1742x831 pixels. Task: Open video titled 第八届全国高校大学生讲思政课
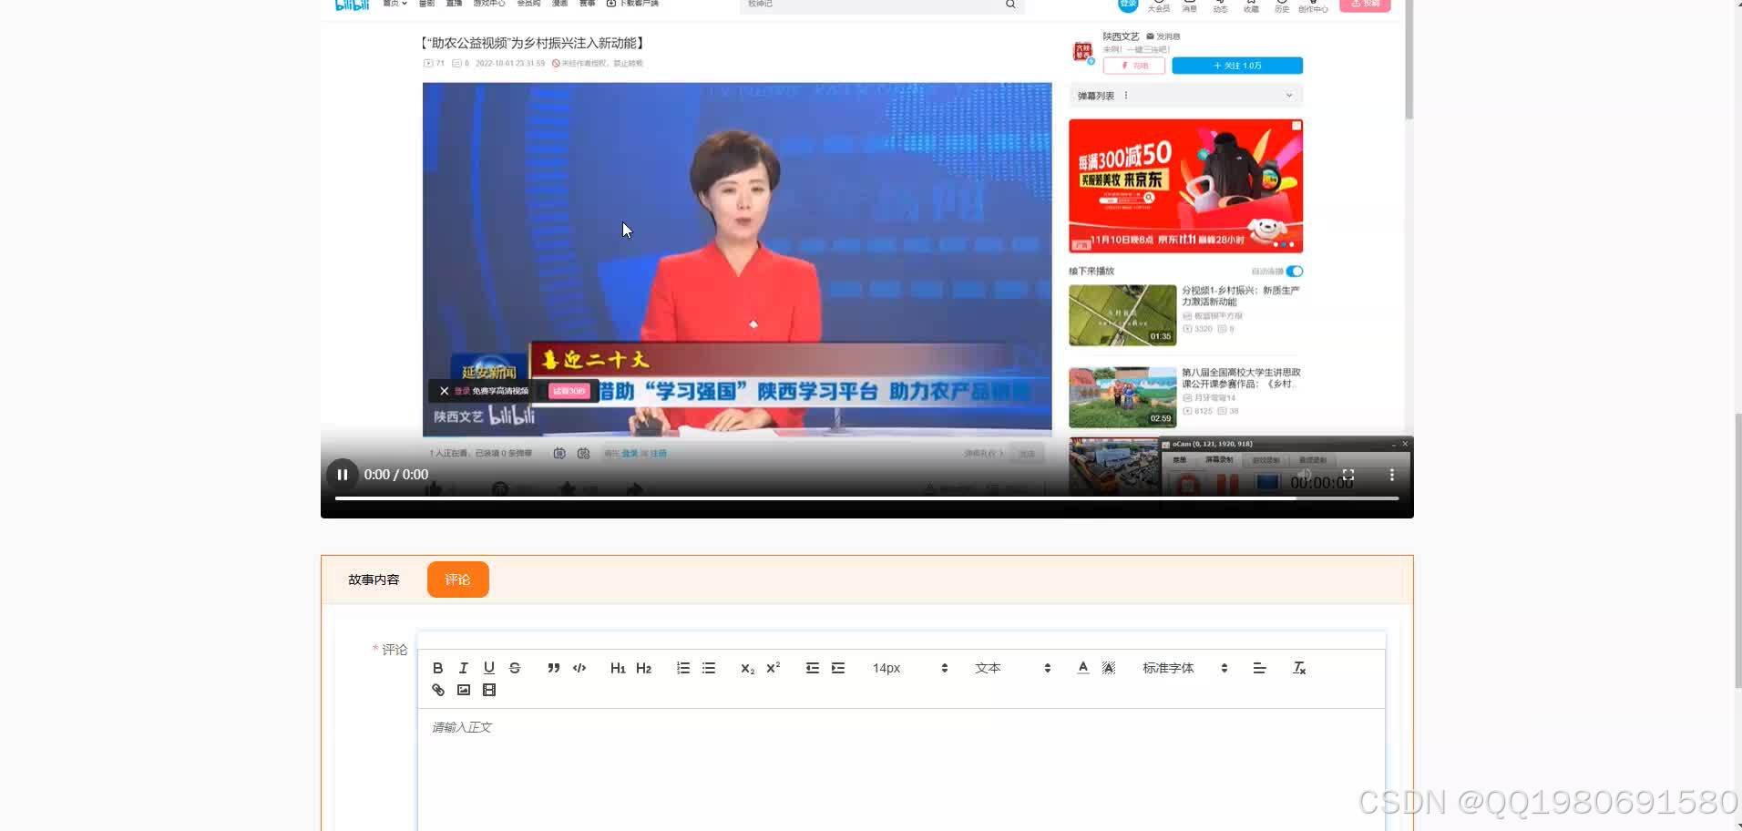pyautogui.click(x=1241, y=378)
